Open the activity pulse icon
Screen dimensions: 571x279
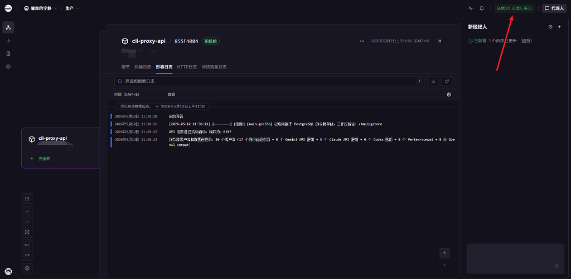pyautogui.click(x=471, y=8)
